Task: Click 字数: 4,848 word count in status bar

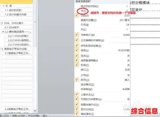Action: [18, 116]
